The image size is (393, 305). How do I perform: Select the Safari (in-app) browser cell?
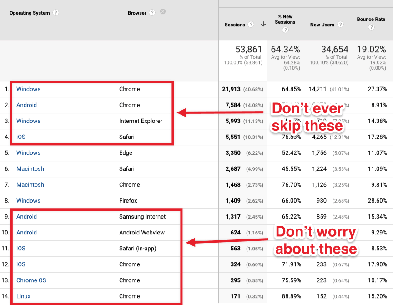pos(138,248)
